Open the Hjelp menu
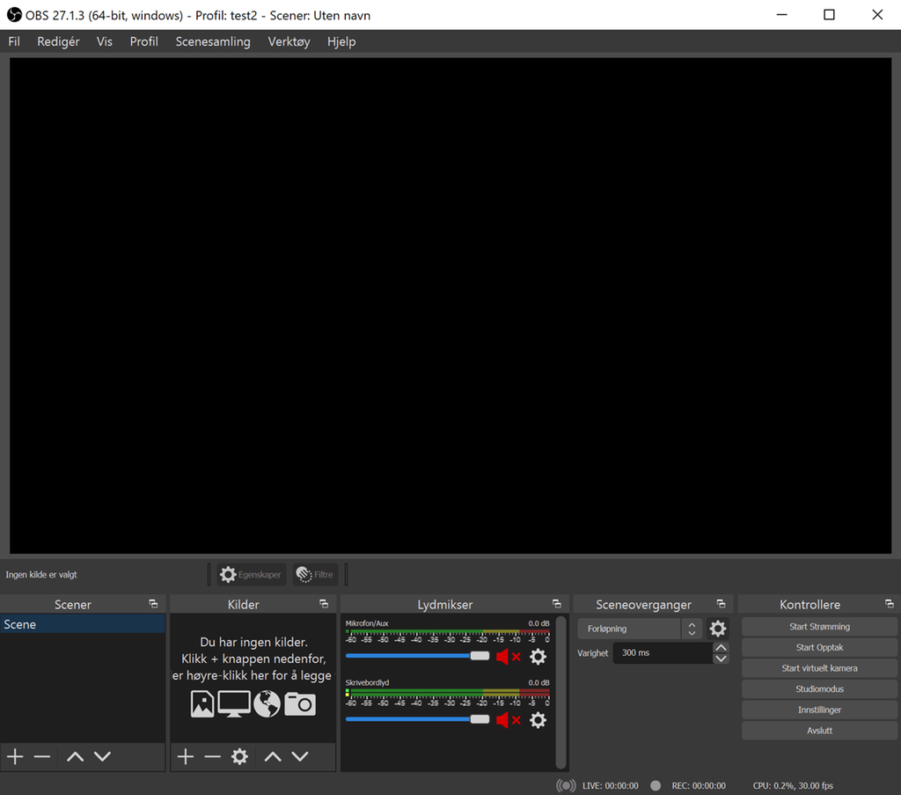 (x=341, y=41)
